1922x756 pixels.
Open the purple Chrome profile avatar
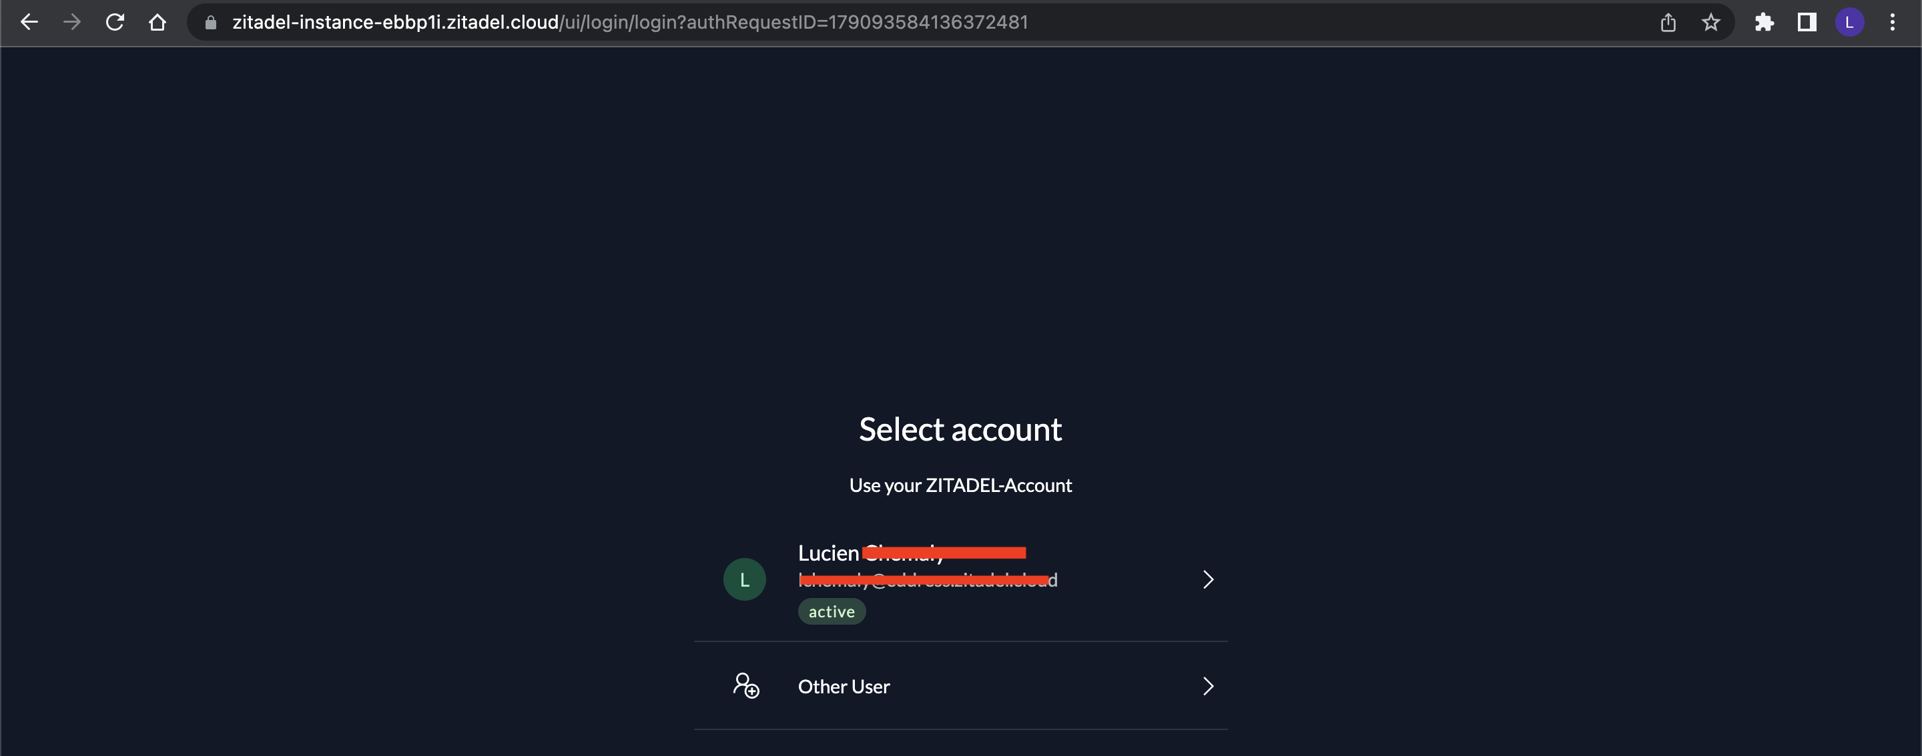pos(1849,23)
